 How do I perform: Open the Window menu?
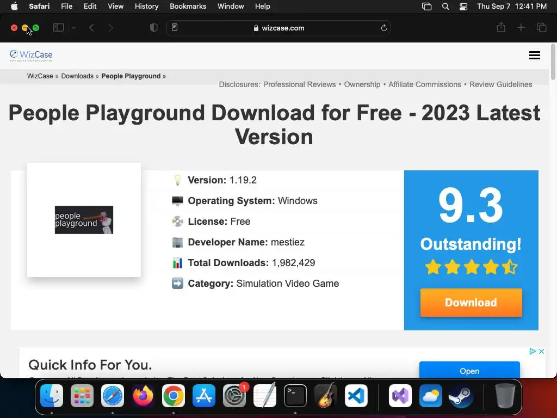(x=231, y=7)
